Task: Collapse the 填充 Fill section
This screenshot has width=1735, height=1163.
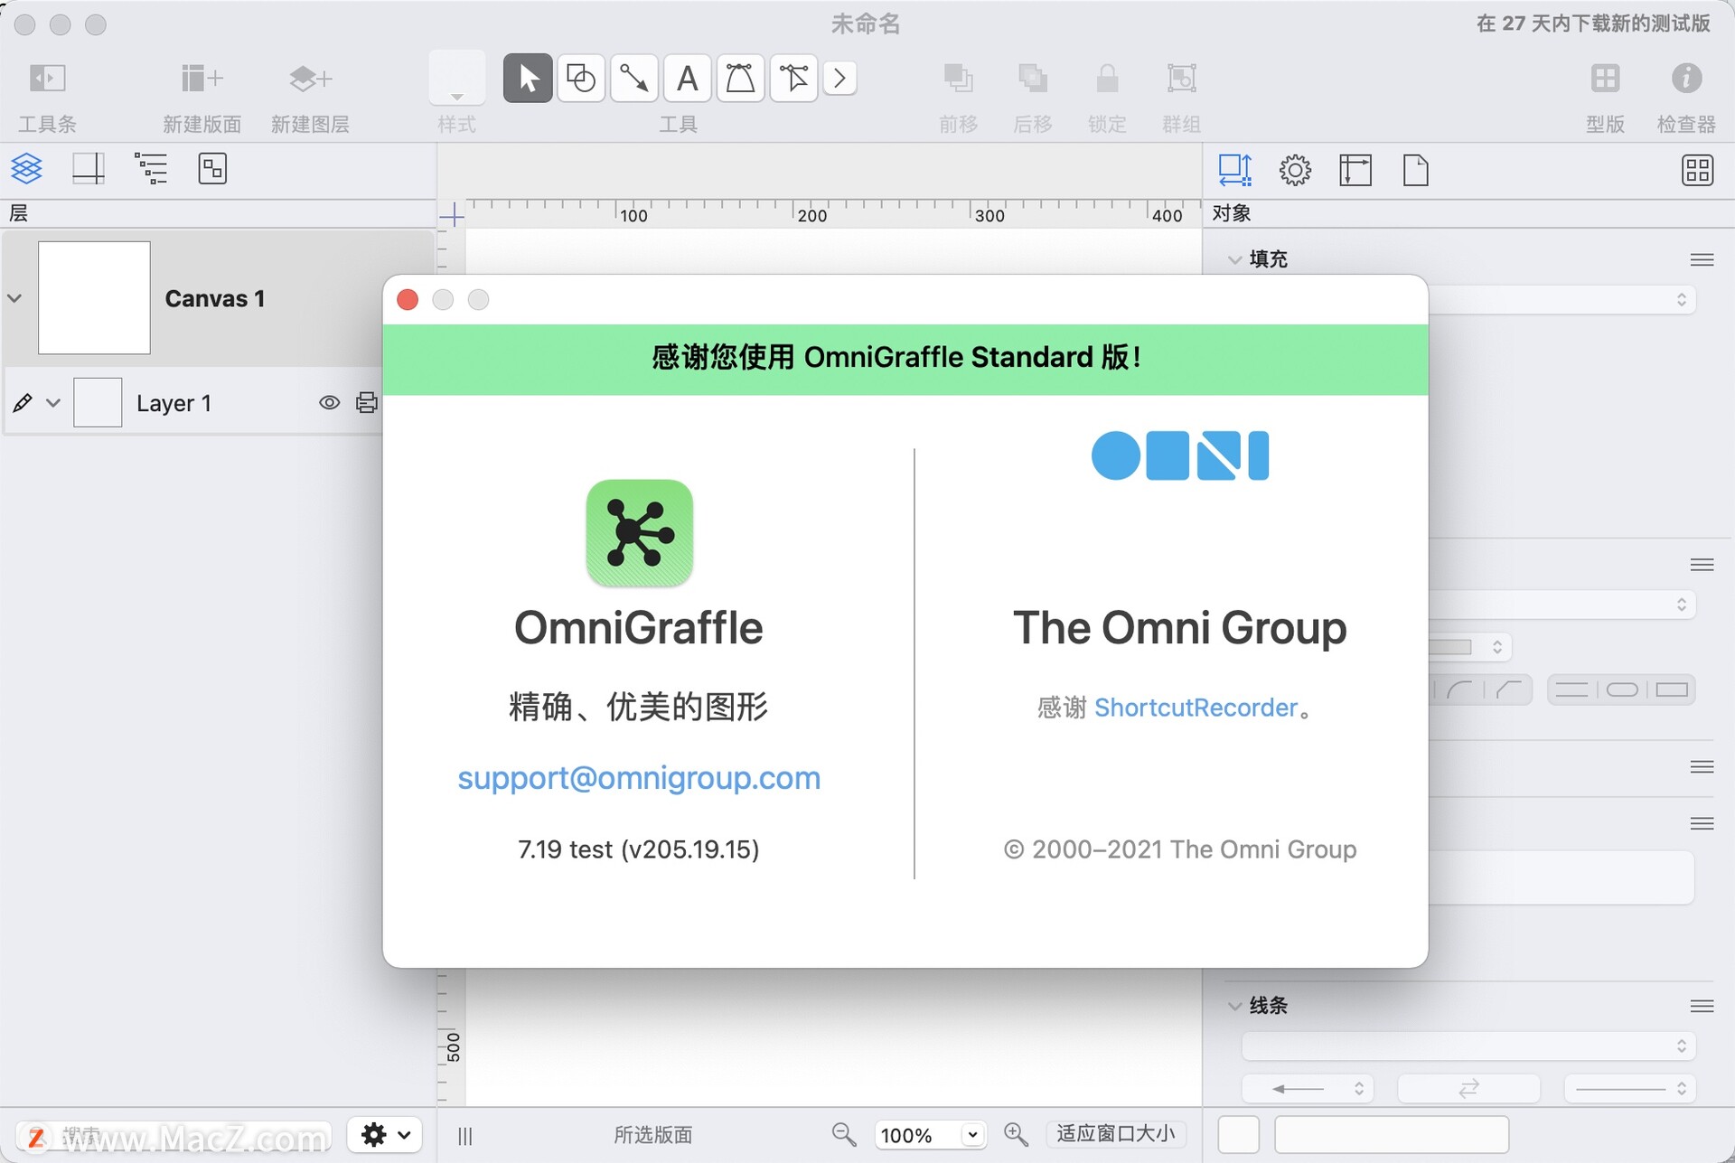Action: tap(1234, 259)
